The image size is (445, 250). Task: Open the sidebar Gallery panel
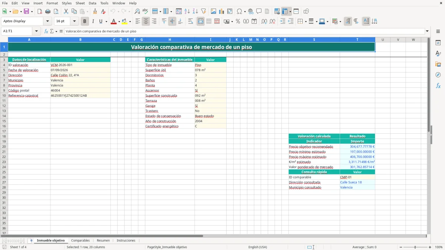[438, 64]
